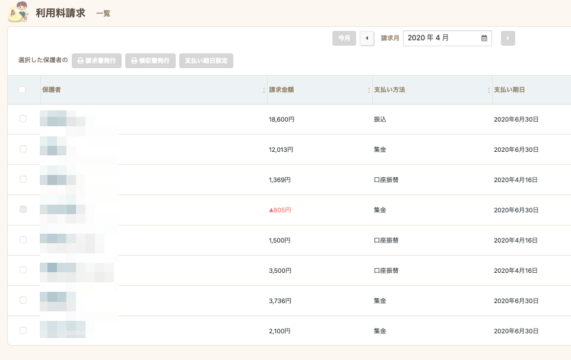Select the checkbox for 12,013円 row
Screen dimensions: 571x360
(x=23, y=149)
